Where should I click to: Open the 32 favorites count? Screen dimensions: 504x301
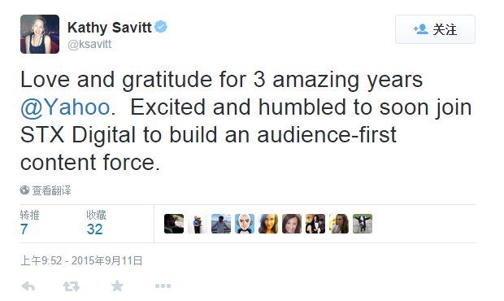point(94,229)
